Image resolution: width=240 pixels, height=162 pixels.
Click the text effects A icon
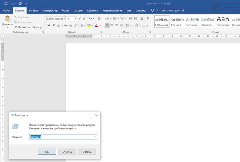coord(82,25)
